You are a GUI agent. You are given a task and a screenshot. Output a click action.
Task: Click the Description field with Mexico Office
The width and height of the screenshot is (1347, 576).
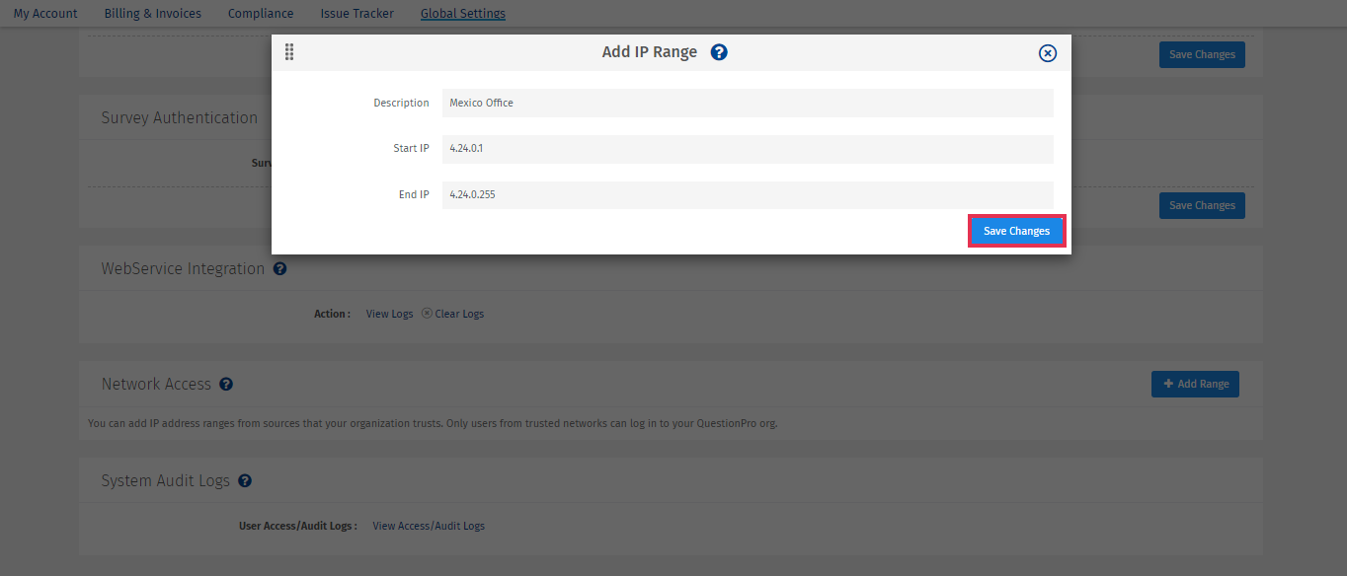[x=748, y=103]
